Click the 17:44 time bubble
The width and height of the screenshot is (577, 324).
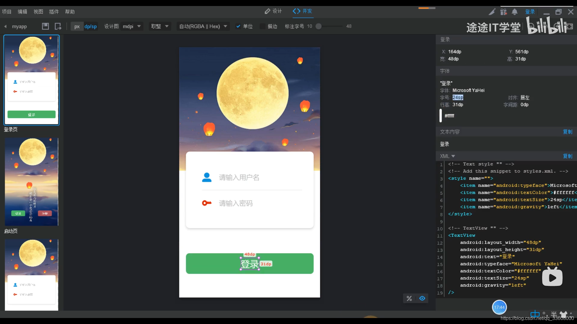coord(499,307)
